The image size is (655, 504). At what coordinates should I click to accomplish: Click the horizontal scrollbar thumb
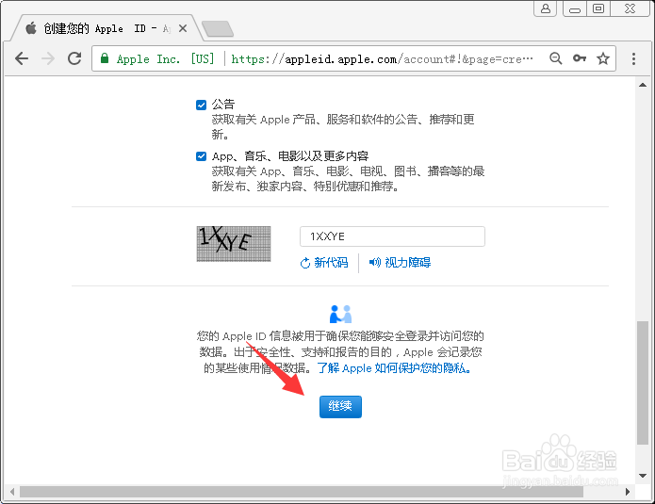point(302,492)
